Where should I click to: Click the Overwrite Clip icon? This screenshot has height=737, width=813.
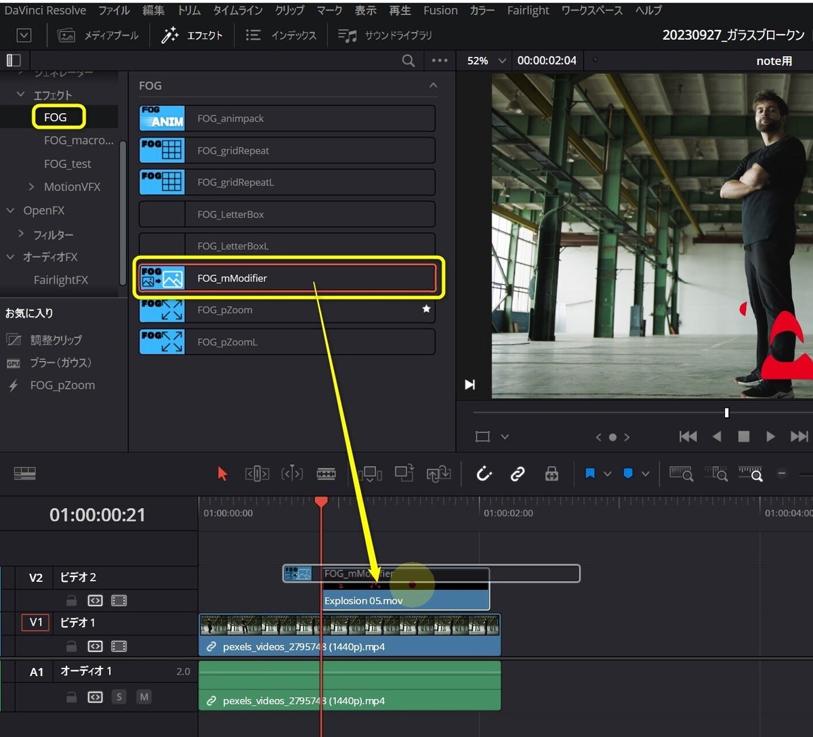(404, 473)
